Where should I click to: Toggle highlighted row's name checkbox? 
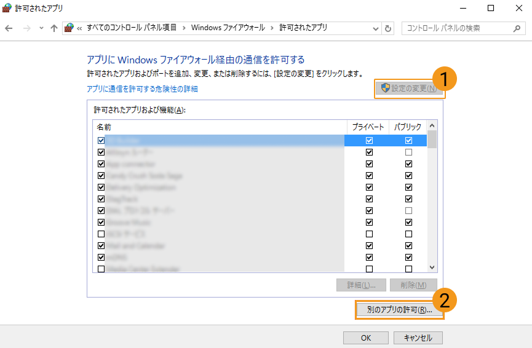[x=101, y=140]
